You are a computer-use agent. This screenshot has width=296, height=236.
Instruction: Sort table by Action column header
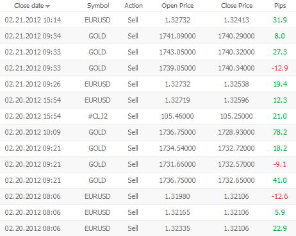[x=133, y=6]
